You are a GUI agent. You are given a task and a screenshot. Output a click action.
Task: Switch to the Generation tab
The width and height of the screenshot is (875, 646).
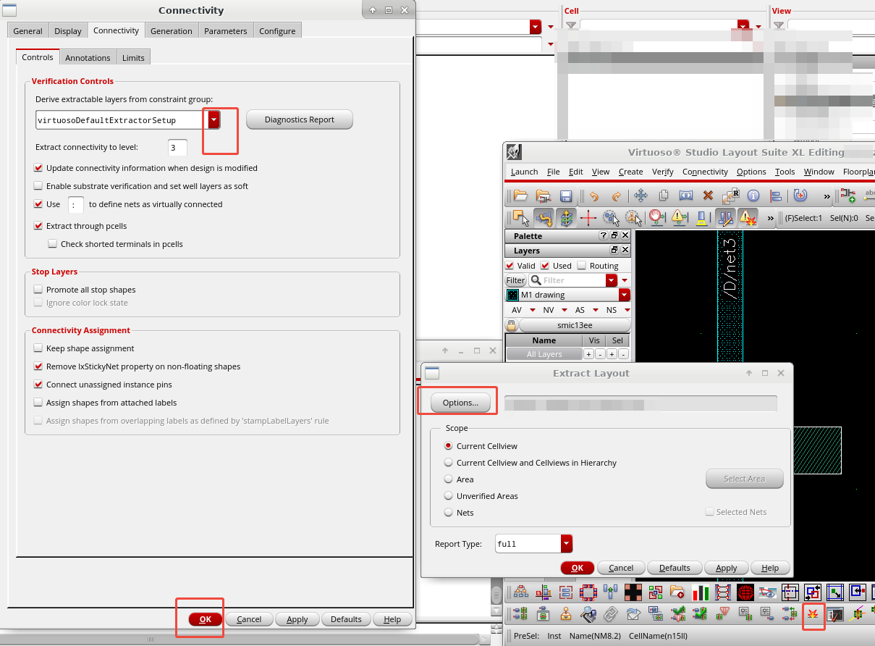point(172,31)
